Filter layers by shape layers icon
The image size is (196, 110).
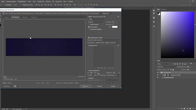pos(183,64)
